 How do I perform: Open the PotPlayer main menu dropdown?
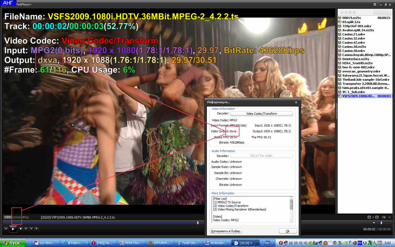tap(24, 4)
